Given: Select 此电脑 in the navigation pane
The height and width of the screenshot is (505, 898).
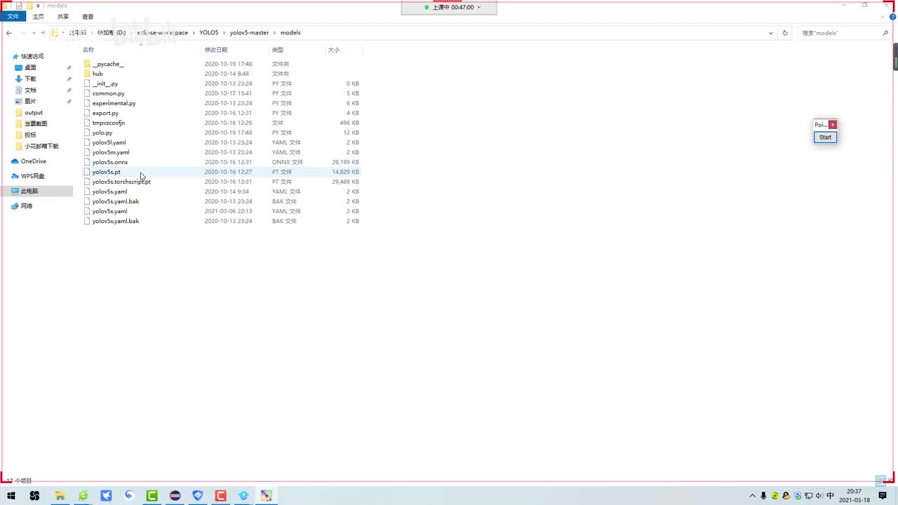Looking at the screenshot, I should pyautogui.click(x=29, y=191).
